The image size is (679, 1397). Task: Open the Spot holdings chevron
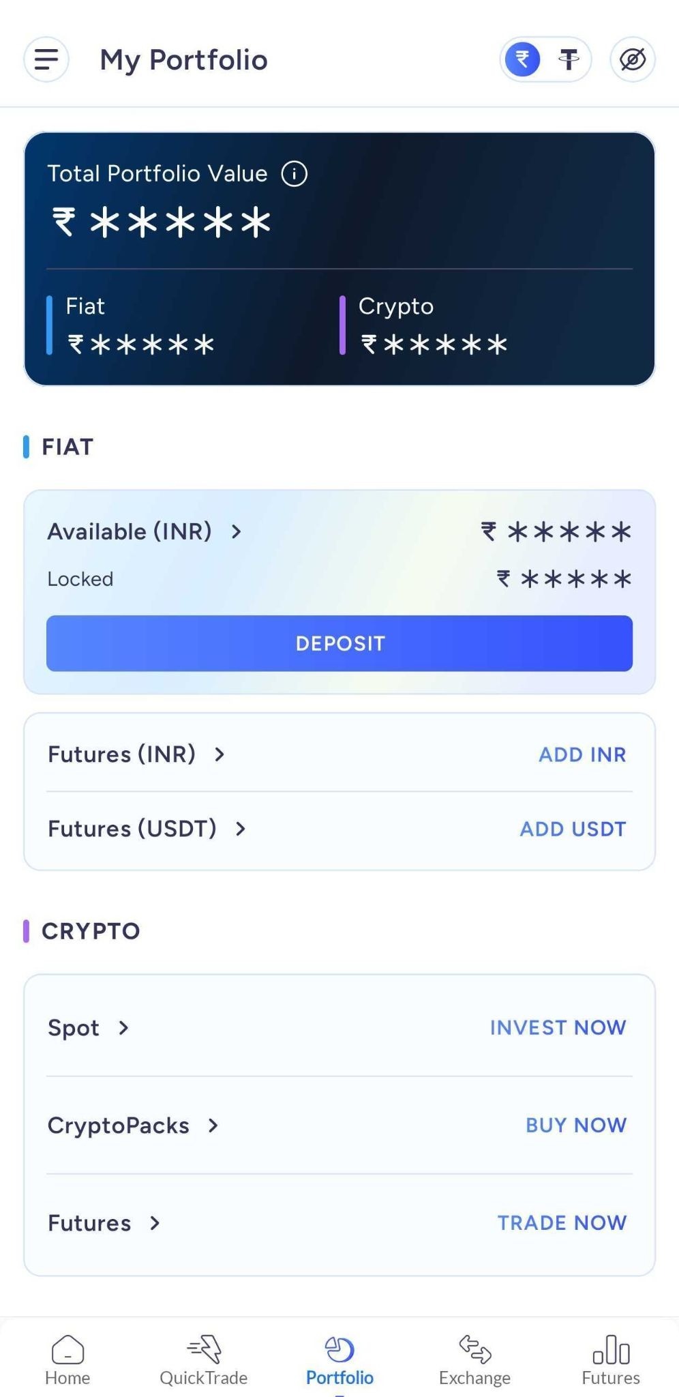123,1027
